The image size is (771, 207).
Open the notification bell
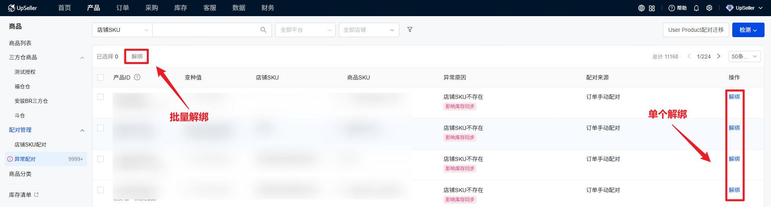tap(696, 8)
